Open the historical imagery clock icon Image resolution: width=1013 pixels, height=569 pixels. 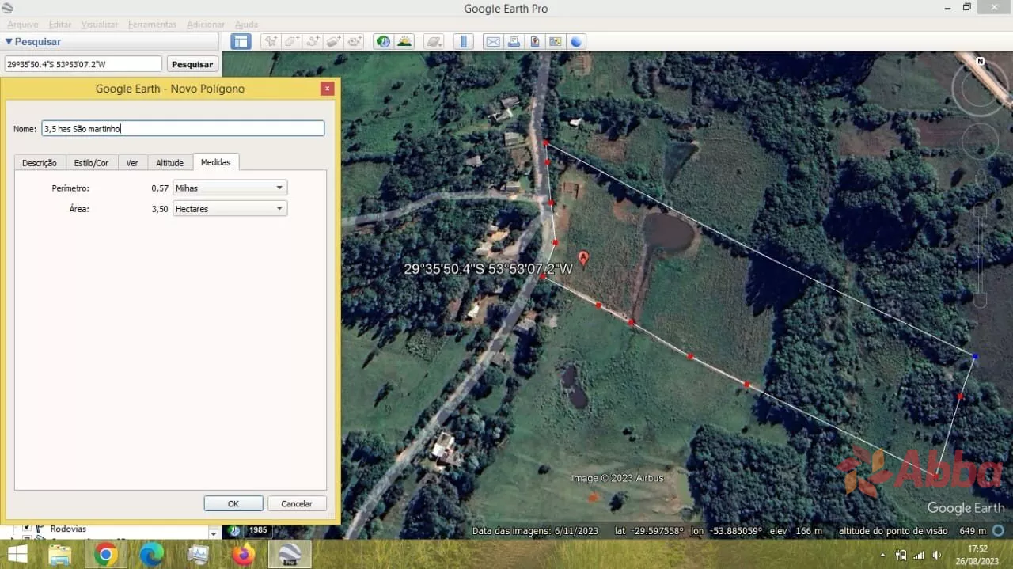click(384, 42)
